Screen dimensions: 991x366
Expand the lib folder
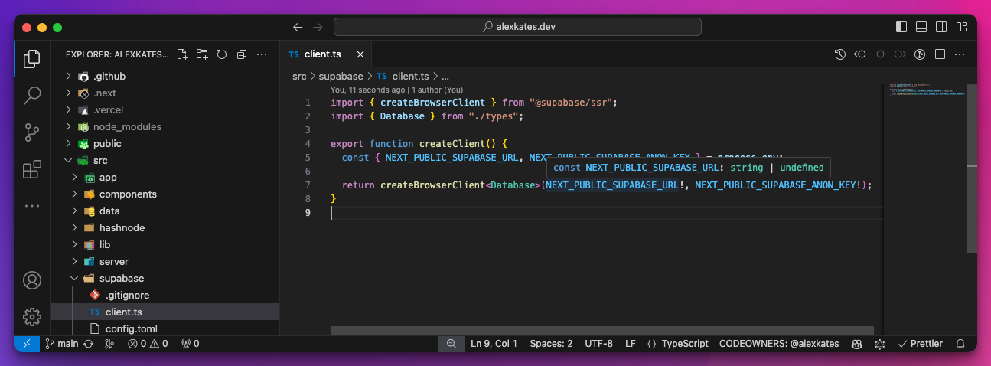tap(165, 245)
